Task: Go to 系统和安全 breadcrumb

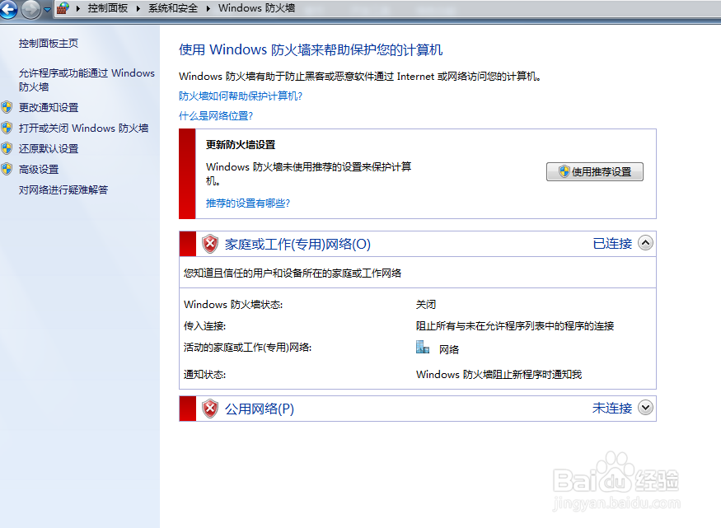Action: pos(173,8)
